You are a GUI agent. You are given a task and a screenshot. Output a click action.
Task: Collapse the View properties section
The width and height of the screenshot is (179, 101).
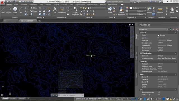tap(175, 74)
